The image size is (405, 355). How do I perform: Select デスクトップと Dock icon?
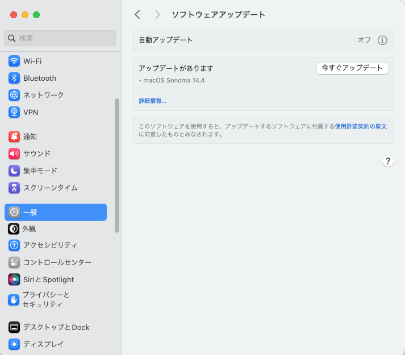point(14,327)
